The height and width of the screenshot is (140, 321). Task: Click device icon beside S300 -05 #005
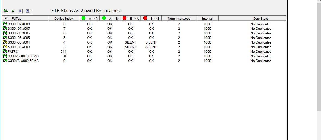(5, 38)
